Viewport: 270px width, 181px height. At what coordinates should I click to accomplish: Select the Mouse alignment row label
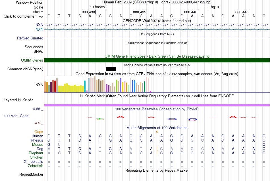pyautogui.click(x=38, y=145)
